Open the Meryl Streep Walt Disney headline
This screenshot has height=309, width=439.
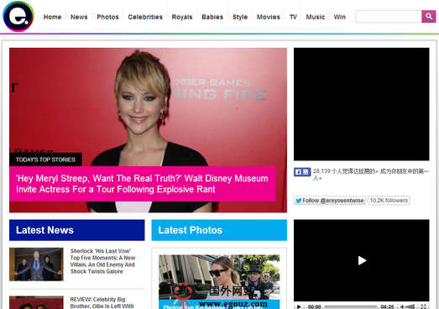[x=142, y=184]
